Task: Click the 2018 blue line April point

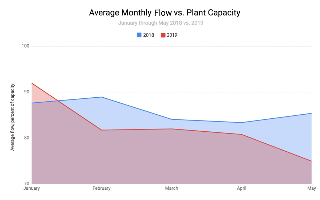Action: (x=242, y=123)
